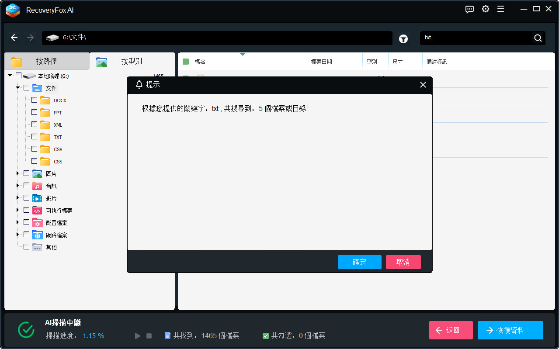Collapse the 文件 folder tree
559x349 pixels.
[18, 87]
